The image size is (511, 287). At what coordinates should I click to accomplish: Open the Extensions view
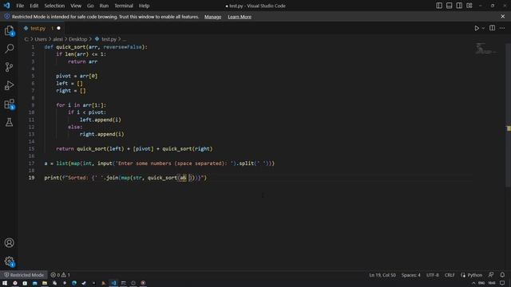[9, 104]
